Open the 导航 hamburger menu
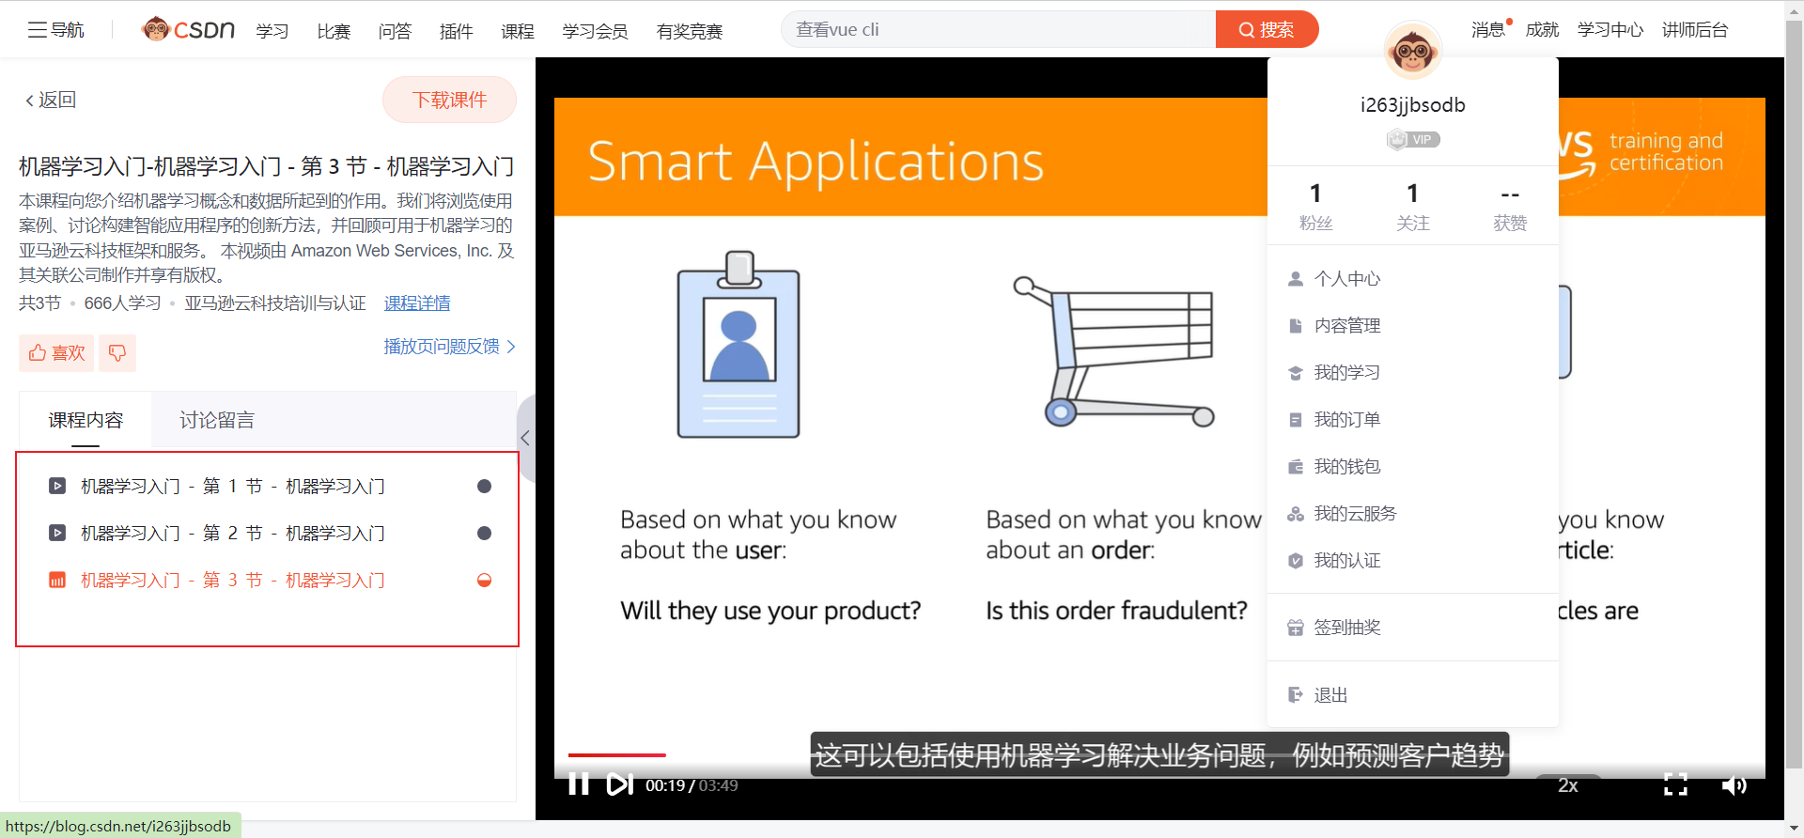This screenshot has width=1804, height=838. click(55, 30)
